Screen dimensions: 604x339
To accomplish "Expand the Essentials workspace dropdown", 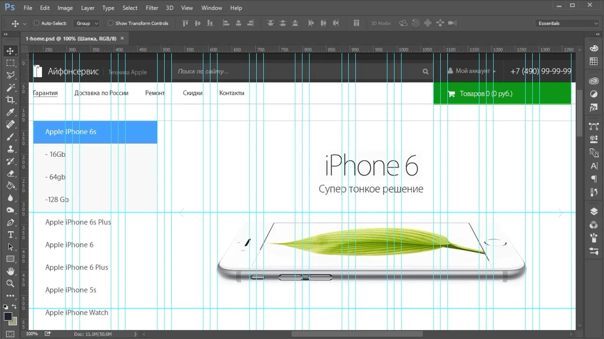I will click(x=568, y=23).
